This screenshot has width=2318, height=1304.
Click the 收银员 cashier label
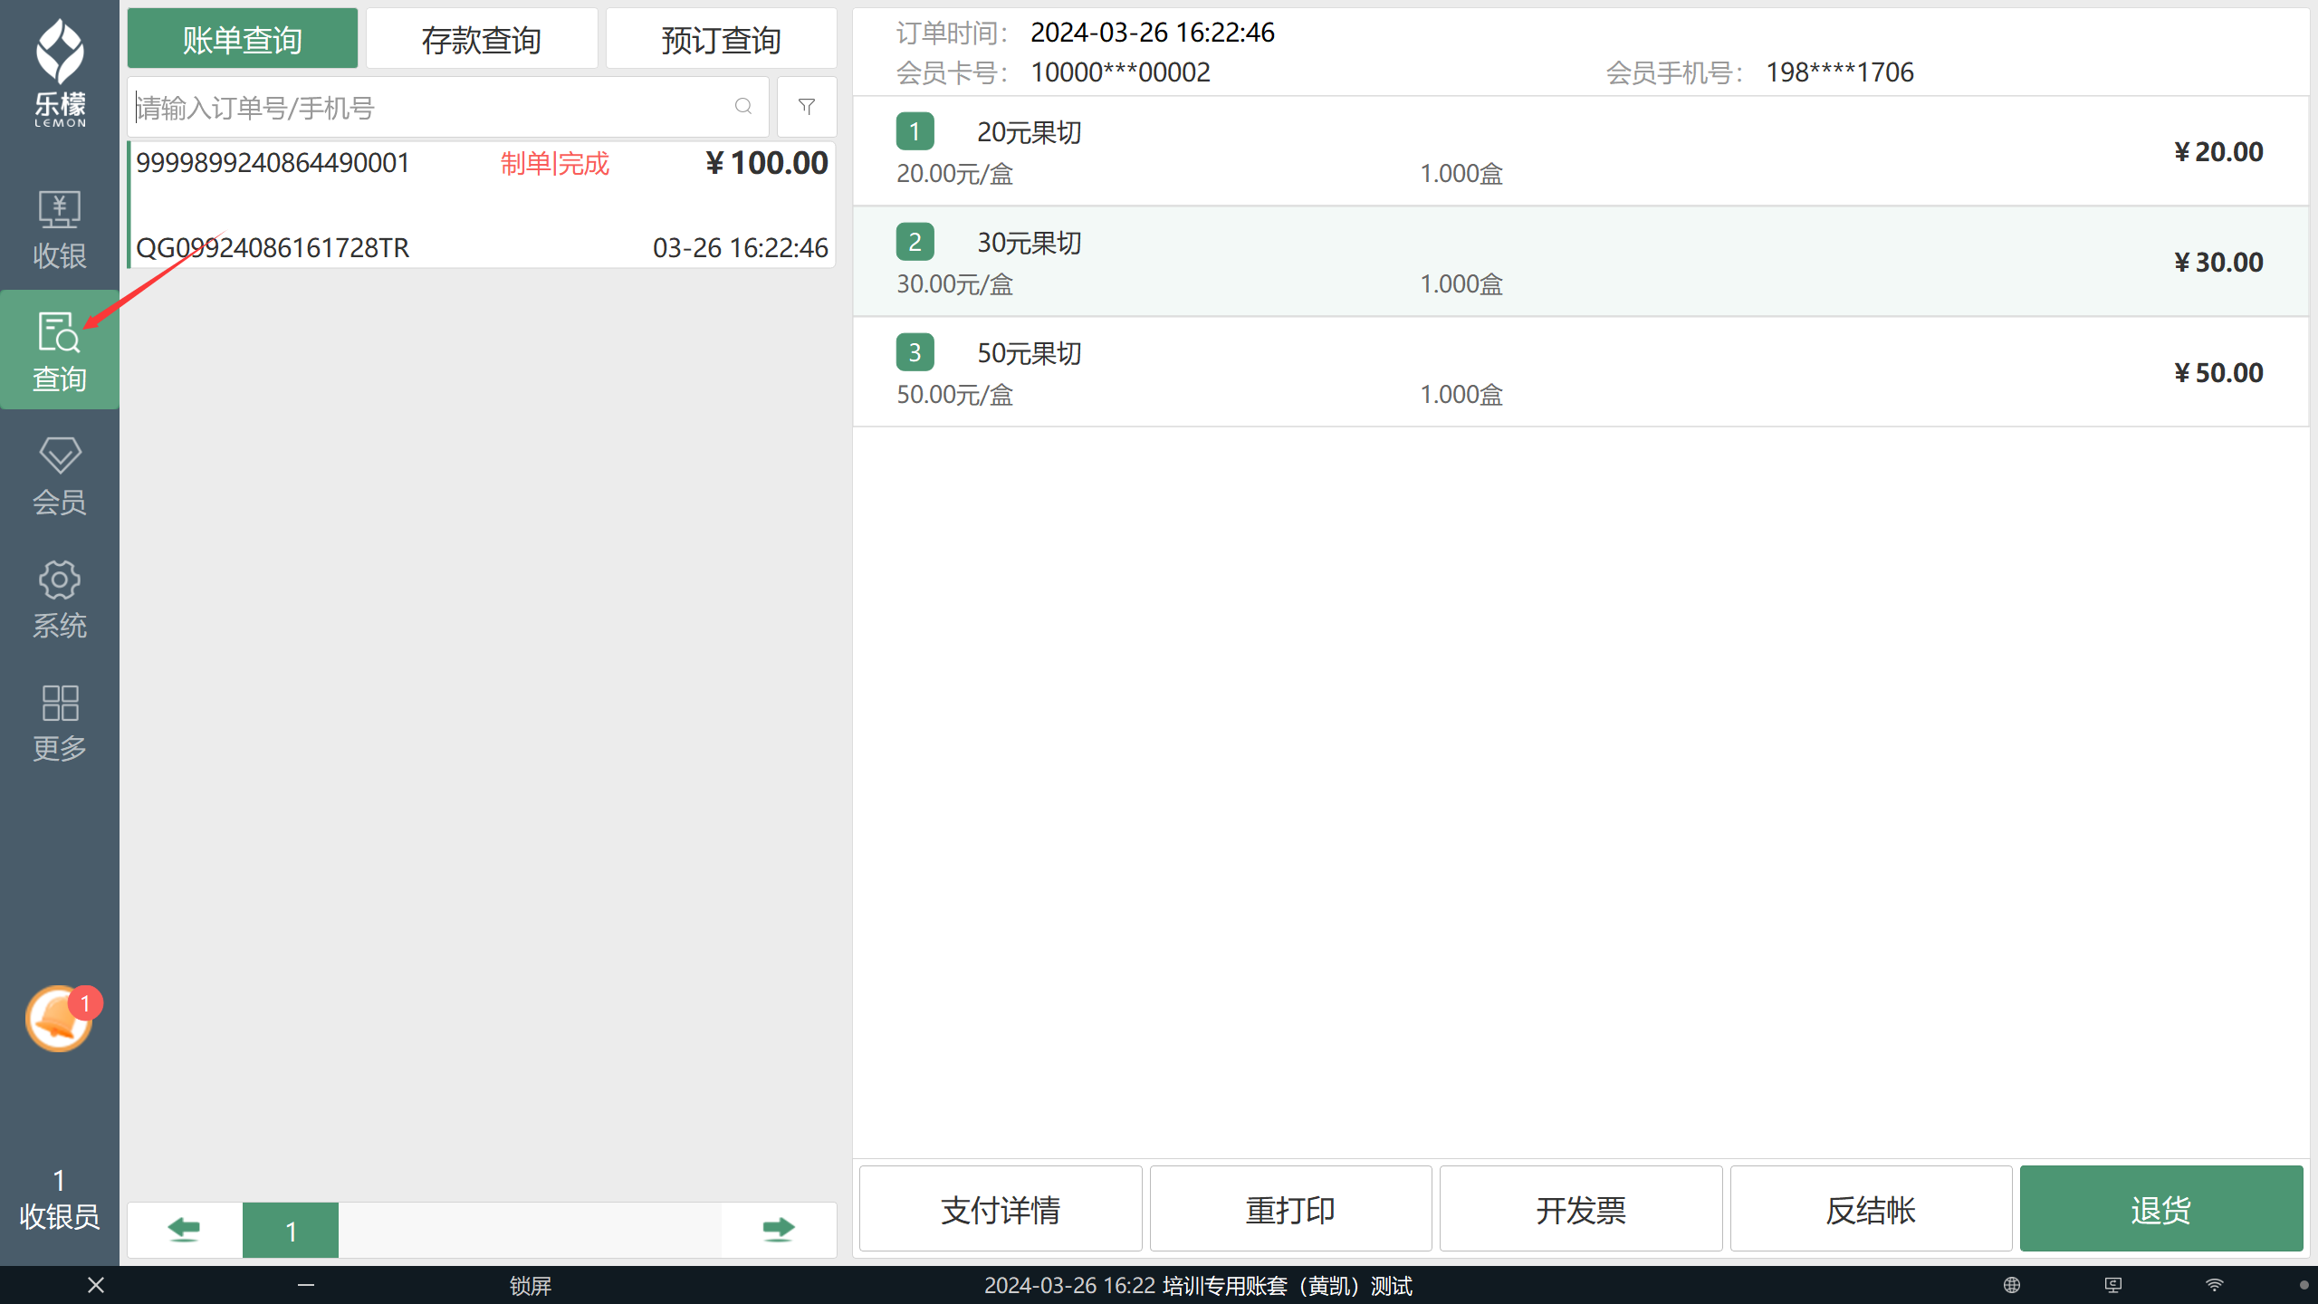click(60, 1216)
